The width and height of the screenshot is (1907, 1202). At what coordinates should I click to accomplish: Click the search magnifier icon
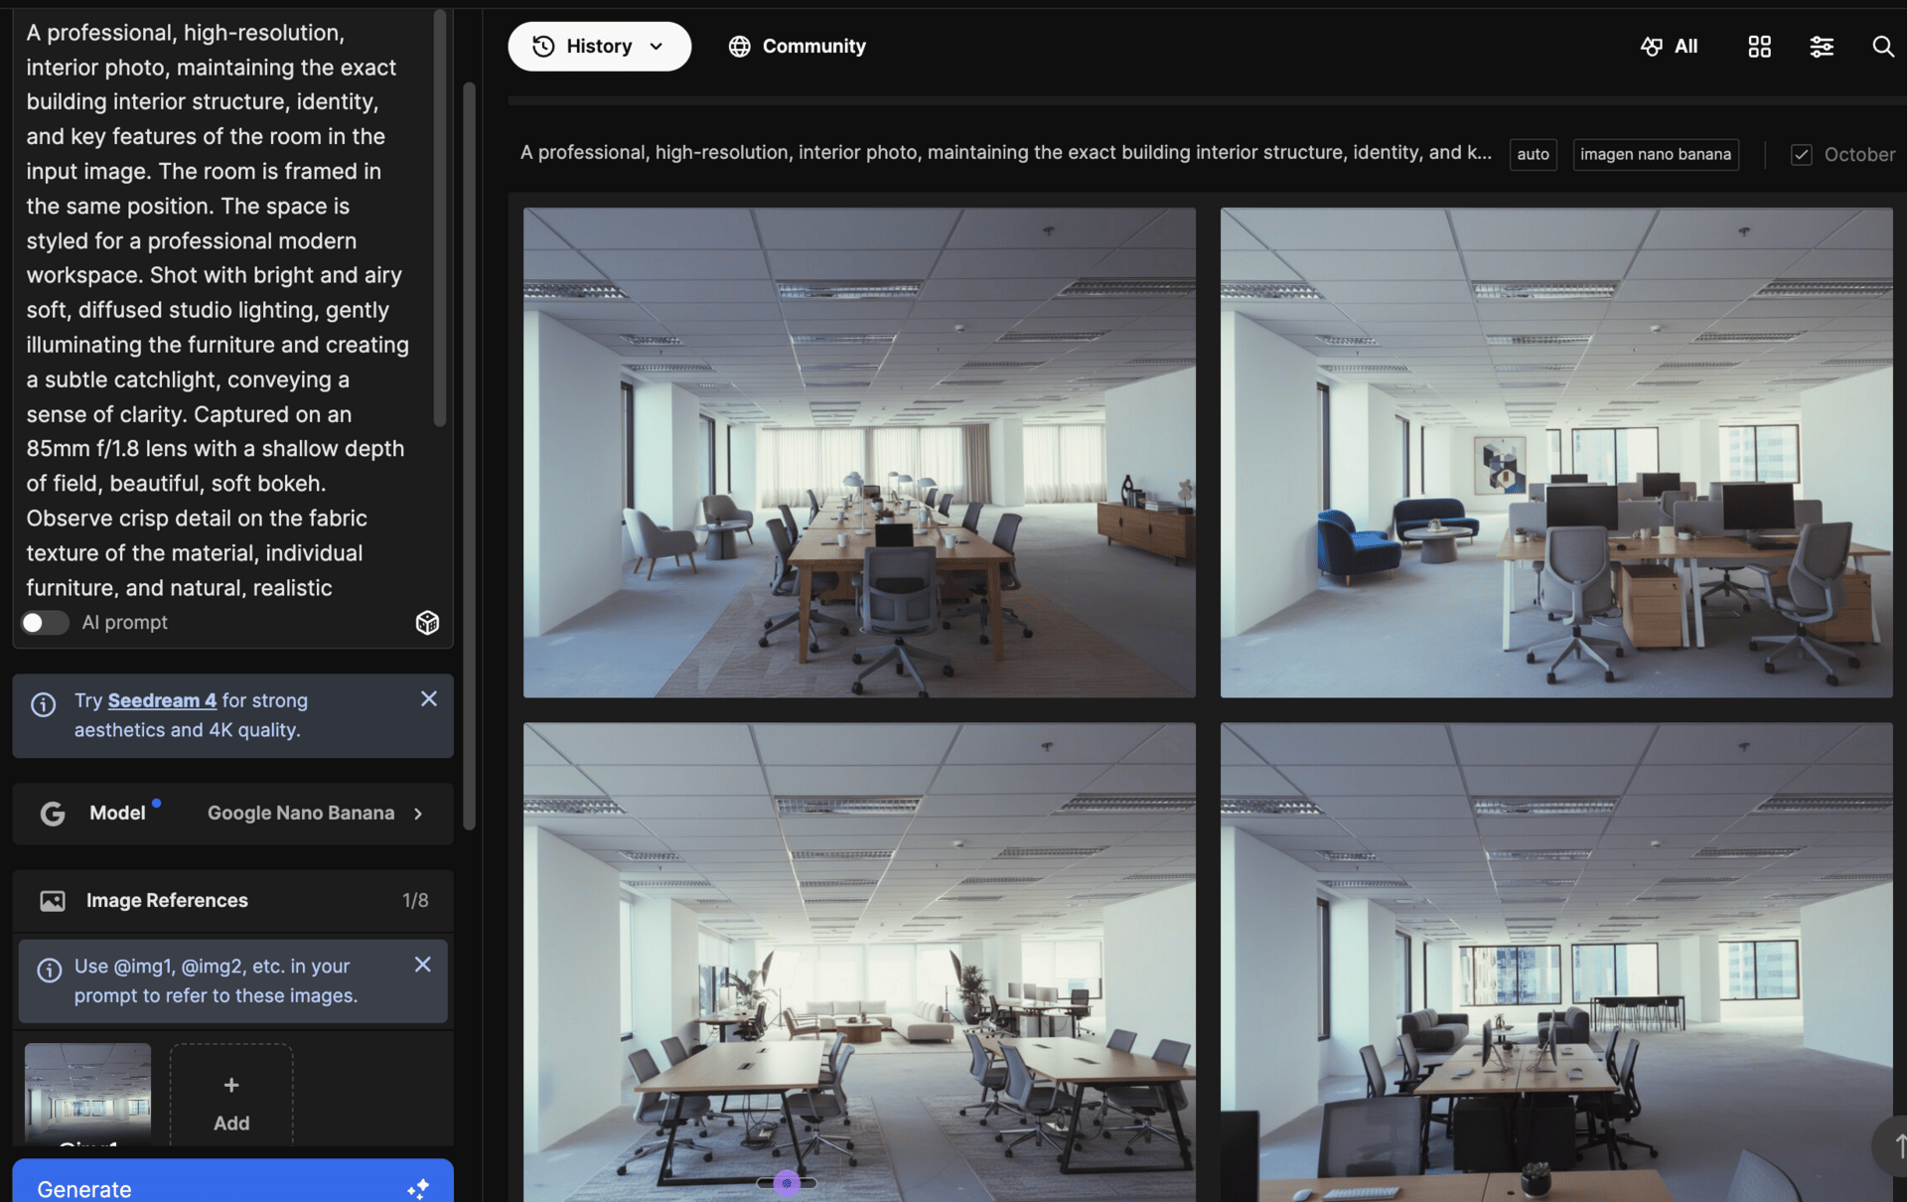[x=1882, y=47]
